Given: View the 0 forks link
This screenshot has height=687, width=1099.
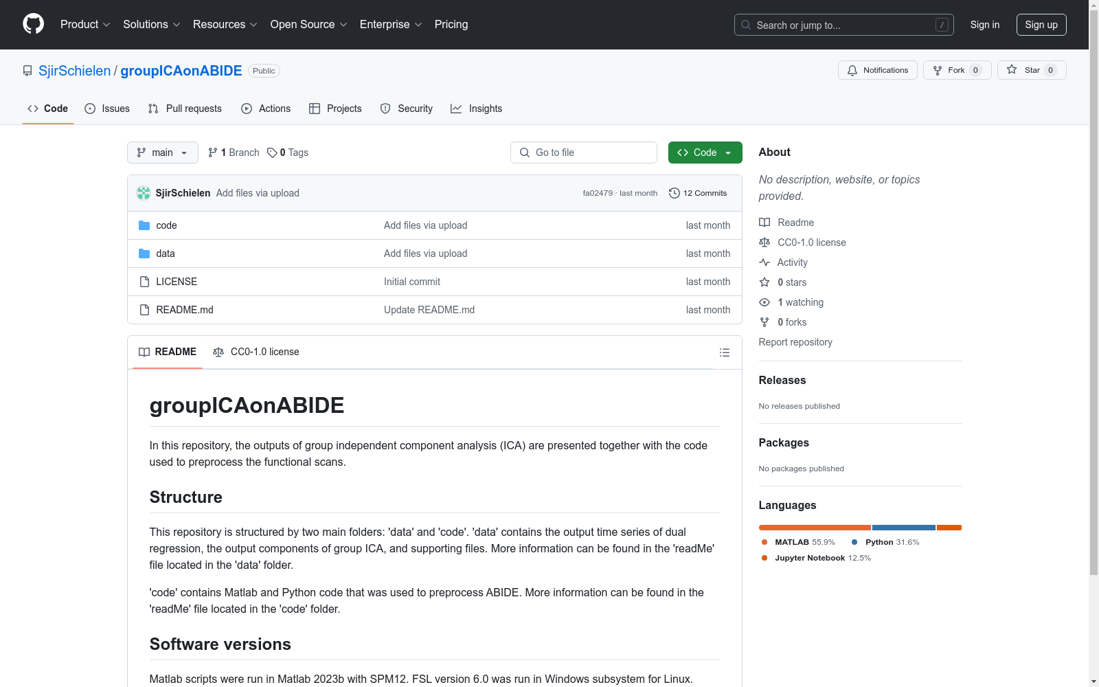Looking at the screenshot, I should [783, 322].
